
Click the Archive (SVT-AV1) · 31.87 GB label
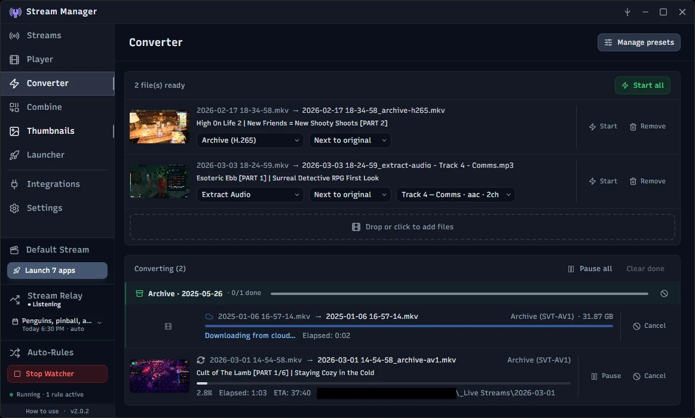tap(562, 316)
